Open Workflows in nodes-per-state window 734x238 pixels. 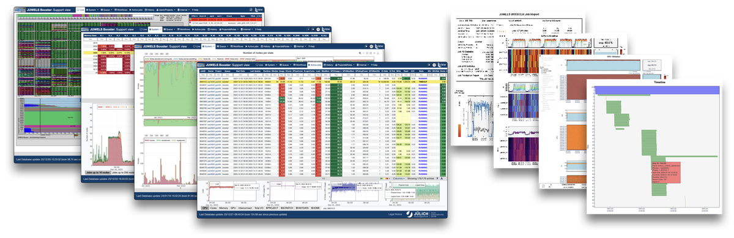(x=237, y=46)
